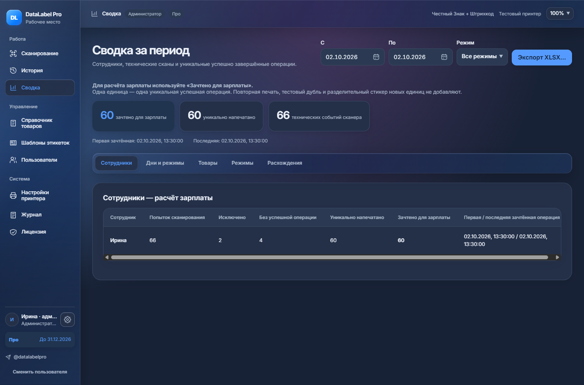The image size is (584, 385).
Task: Click the license expiry До 31.12.2026
Action: (55, 340)
